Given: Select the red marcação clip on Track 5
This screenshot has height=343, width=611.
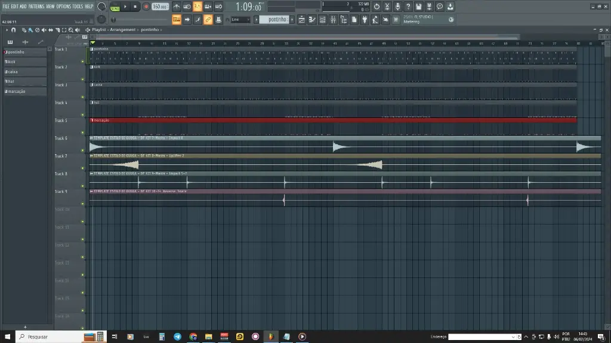Looking at the screenshot, I should pyautogui.click(x=333, y=120).
